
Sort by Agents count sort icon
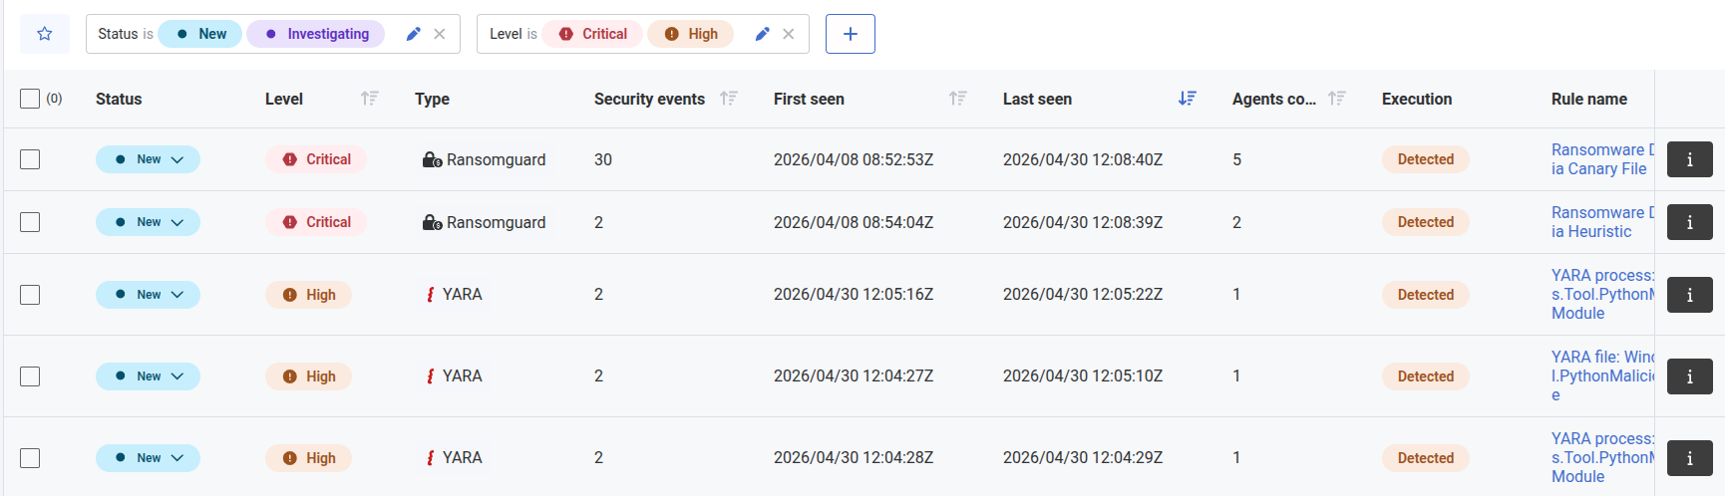click(x=1337, y=99)
